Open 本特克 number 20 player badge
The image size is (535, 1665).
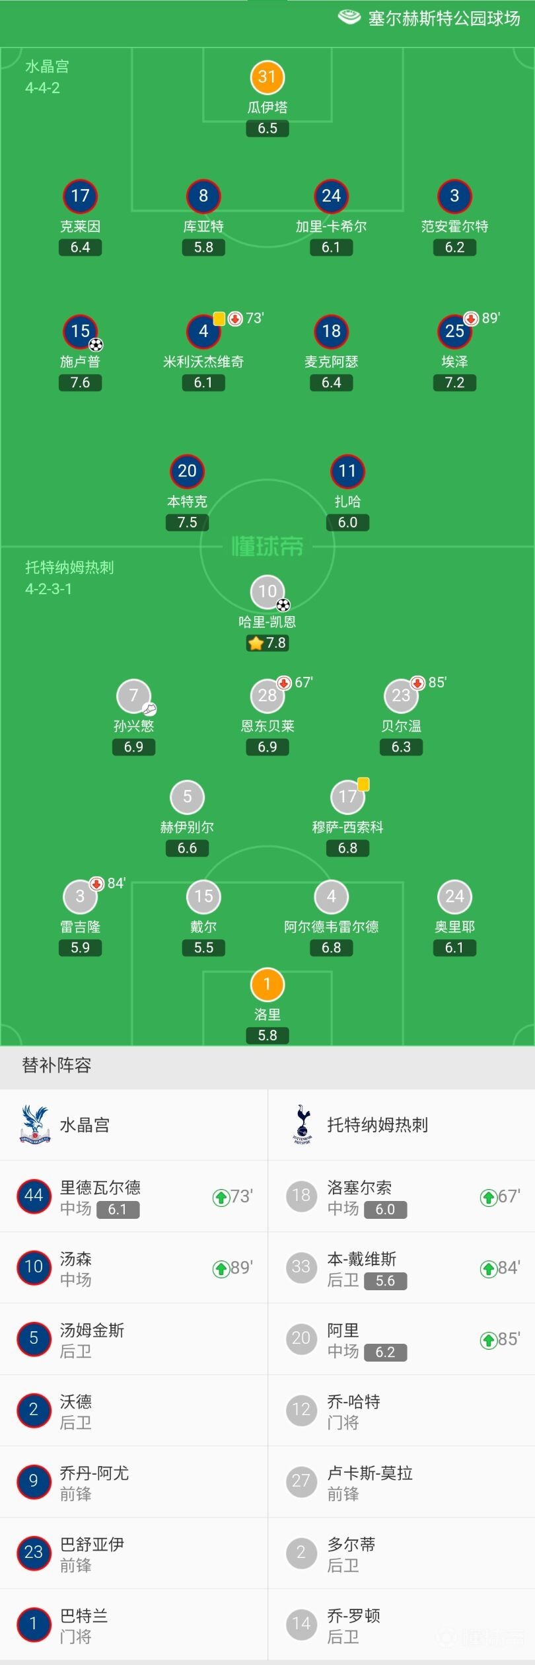188,471
